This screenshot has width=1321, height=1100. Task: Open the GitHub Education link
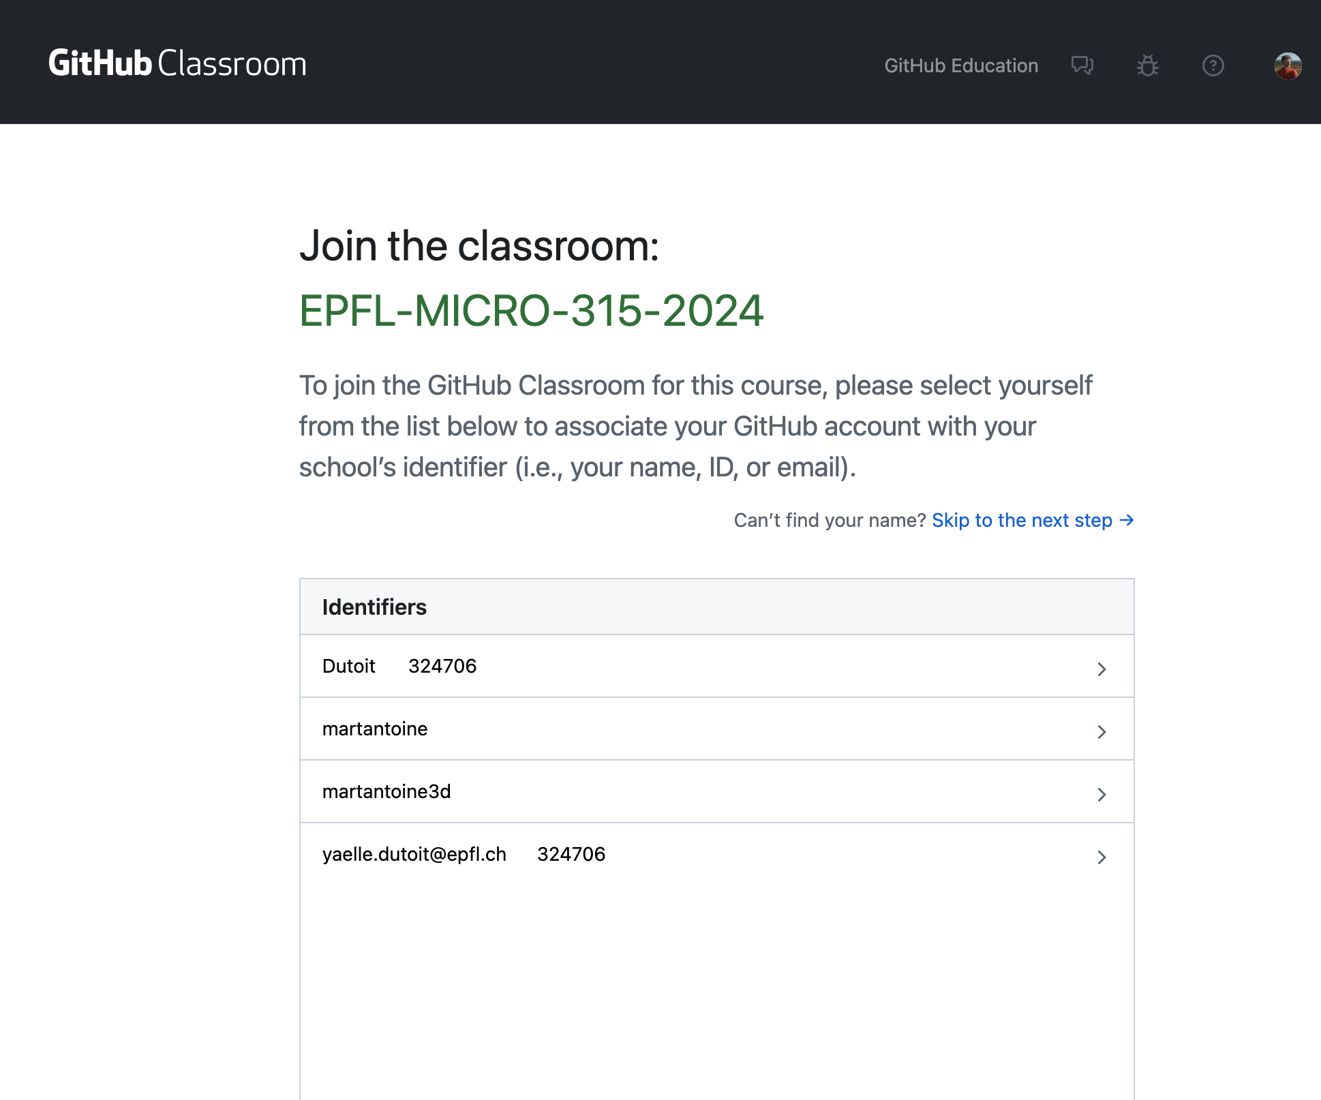[x=960, y=65]
